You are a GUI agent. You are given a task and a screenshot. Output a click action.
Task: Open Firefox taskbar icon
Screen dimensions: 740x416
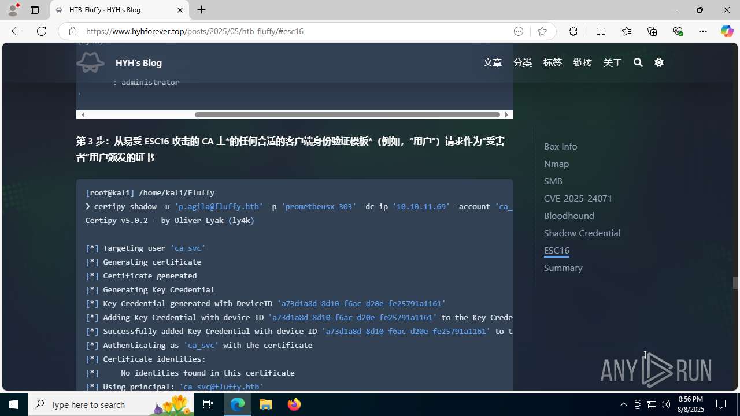coord(294,404)
